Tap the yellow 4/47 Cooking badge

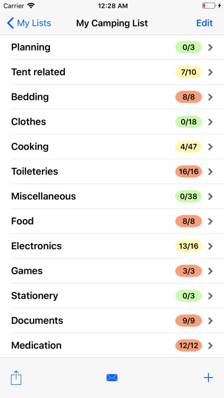pos(188,147)
